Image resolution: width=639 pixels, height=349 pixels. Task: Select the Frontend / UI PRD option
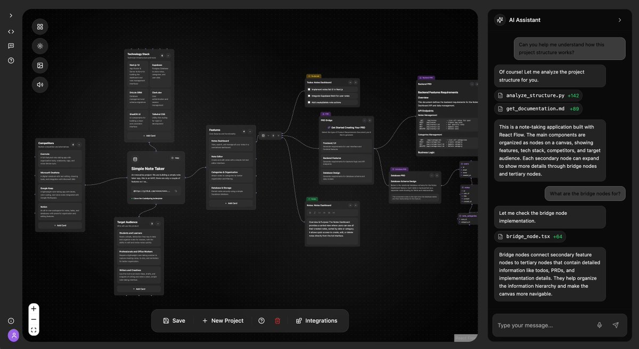click(346, 145)
